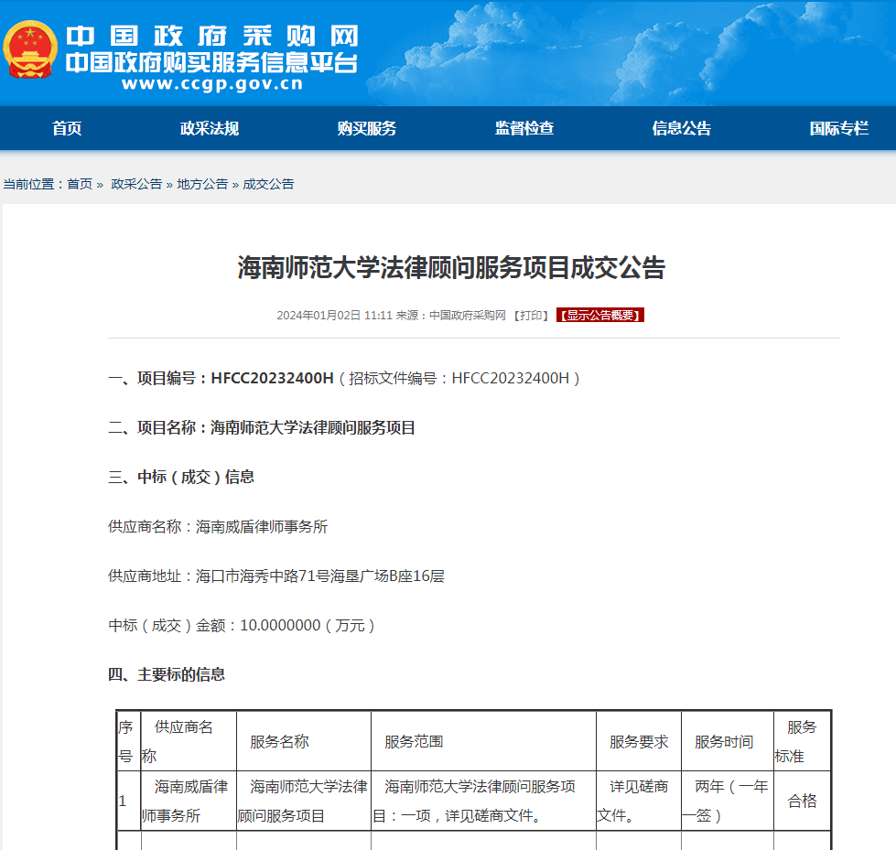The width and height of the screenshot is (896, 850).
Task: Click the 【打印】 print link
Action: (x=531, y=316)
